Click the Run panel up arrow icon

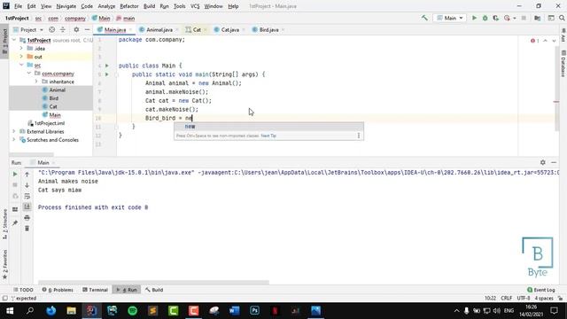pos(27,174)
